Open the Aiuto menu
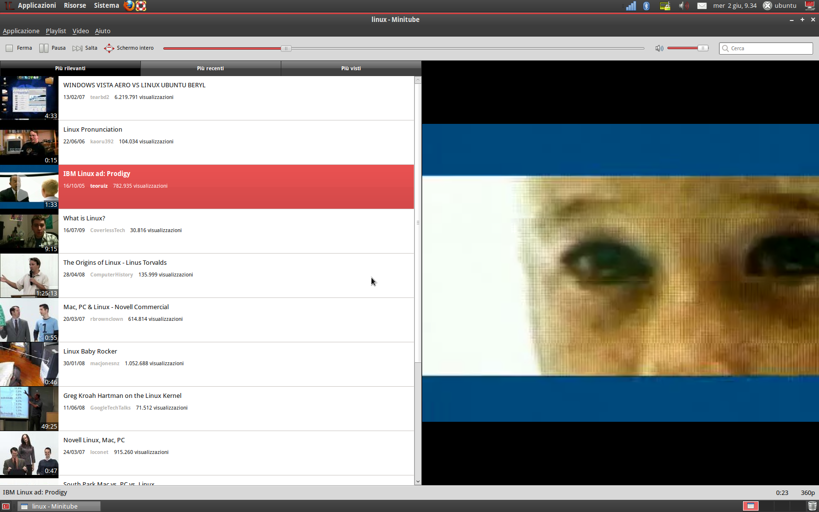 point(102,31)
